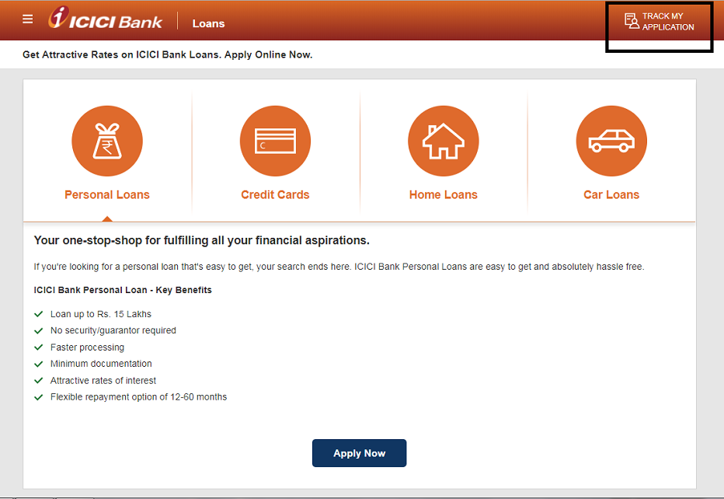Click the green checkmark beside 'Minimum documentation'
This screenshot has width=724, height=499.
pos(38,364)
